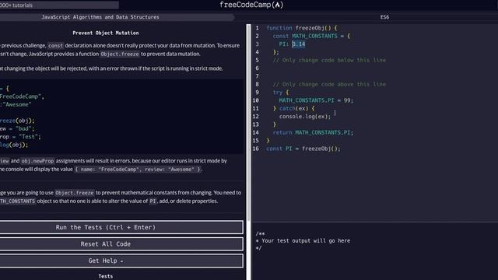Click the inline 'PI' code in instructions
Image resolution: width=498 pixels, height=280 pixels.
(x=153, y=201)
